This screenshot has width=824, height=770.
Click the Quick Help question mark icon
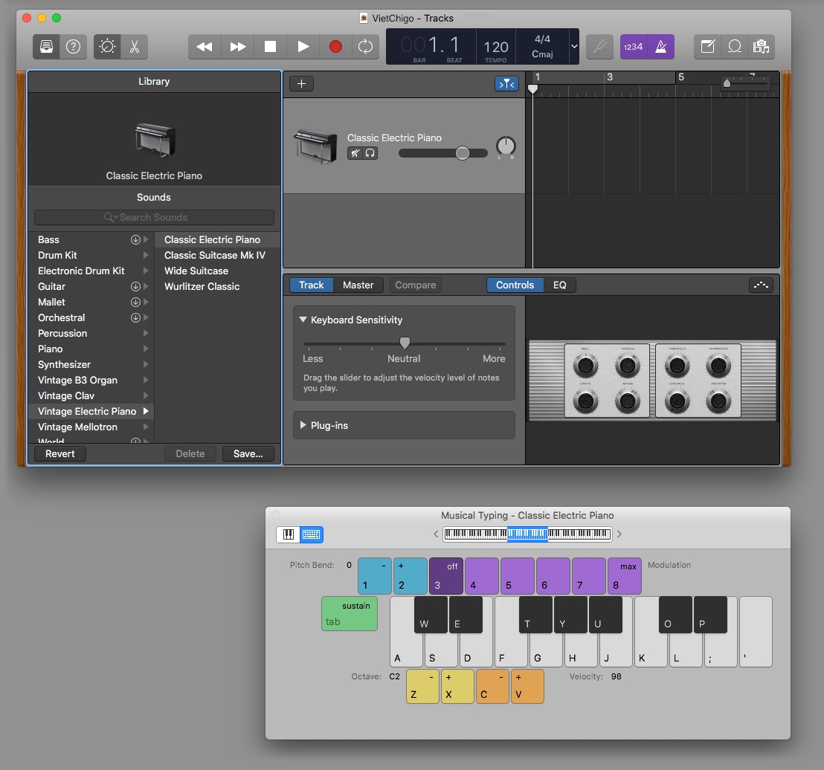(73, 46)
